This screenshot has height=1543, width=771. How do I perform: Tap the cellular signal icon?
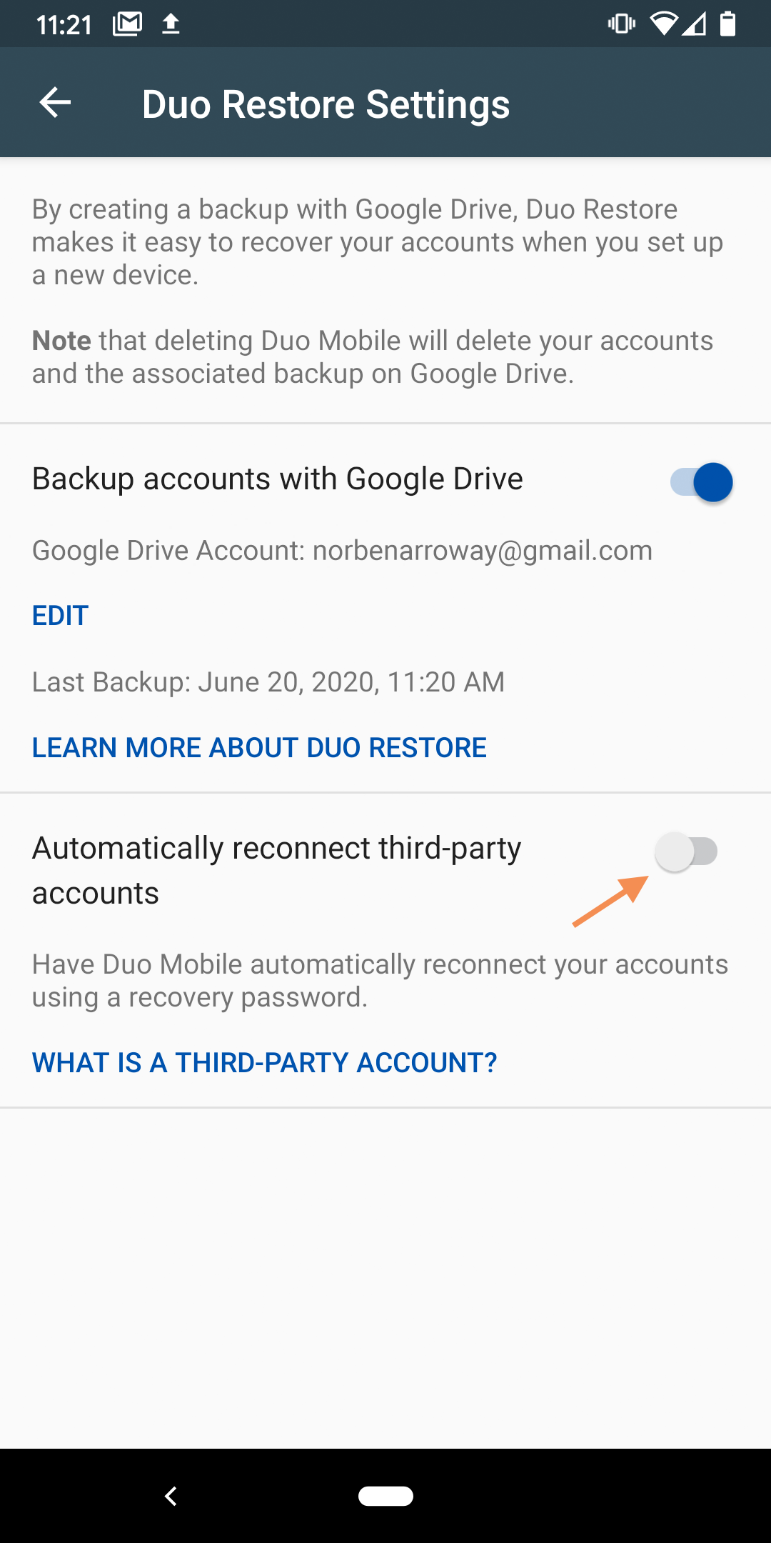(695, 24)
